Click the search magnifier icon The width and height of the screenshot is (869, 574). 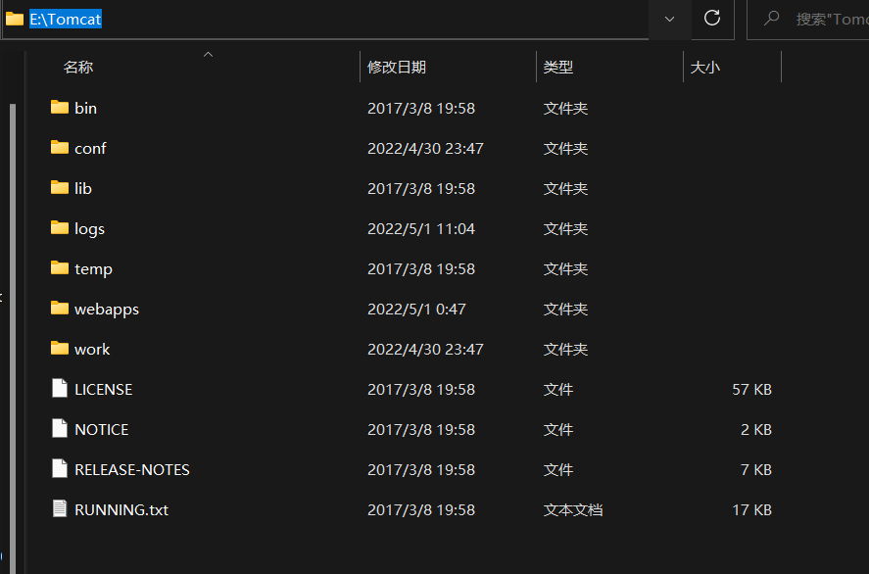click(771, 19)
